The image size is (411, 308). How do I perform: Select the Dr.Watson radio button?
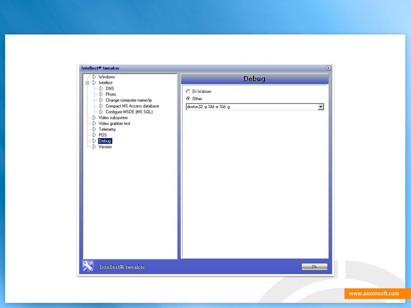coord(188,92)
